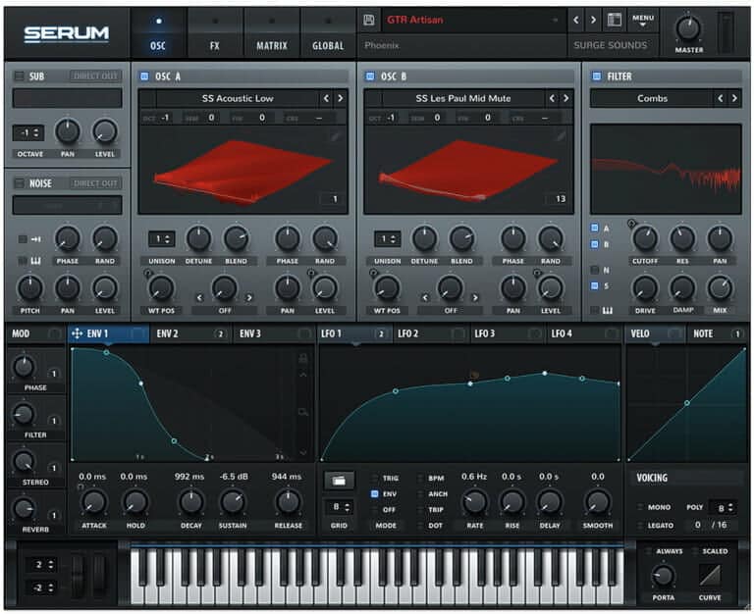Click the pitch bend wheel
The width and height of the screenshot is (754, 614).
[79, 574]
